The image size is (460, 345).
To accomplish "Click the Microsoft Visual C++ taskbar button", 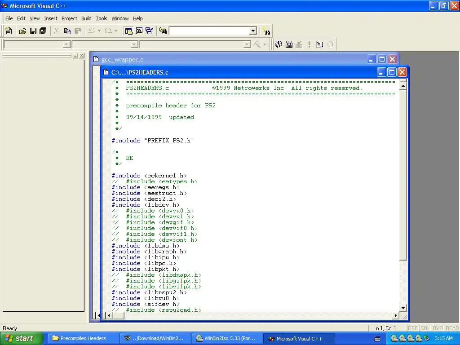I will [x=299, y=338].
